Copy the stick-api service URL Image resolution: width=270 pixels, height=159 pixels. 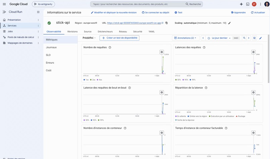166,23
